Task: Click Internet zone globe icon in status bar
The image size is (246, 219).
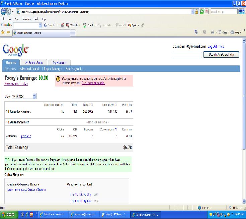Action: (x=199, y=208)
